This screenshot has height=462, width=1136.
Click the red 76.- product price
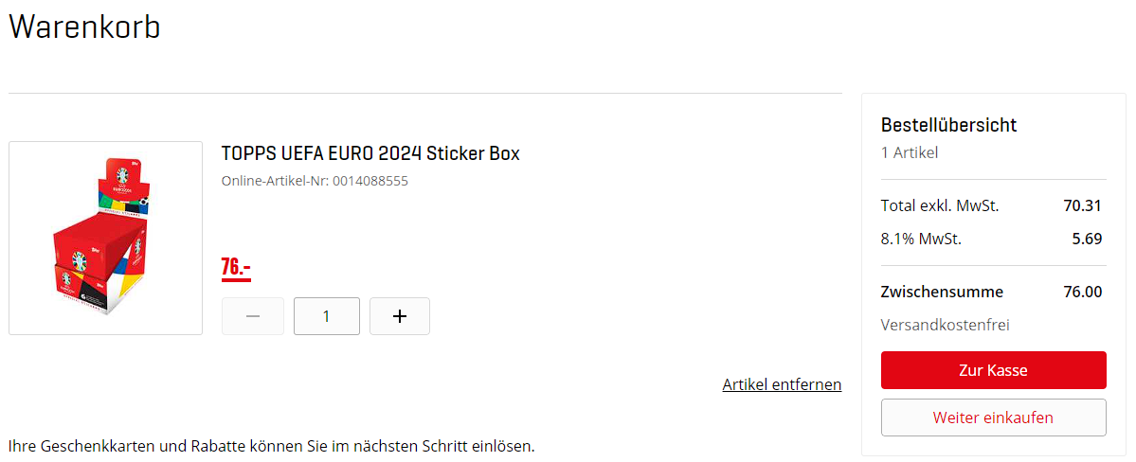point(236,268)
